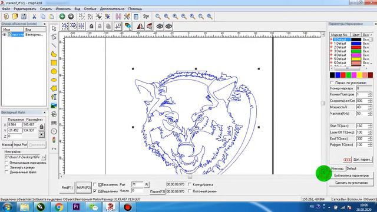Click the Polygon TC spinner arrows
Screen dimensions: 377x212
pyautogui.click(x=370, y=145)
